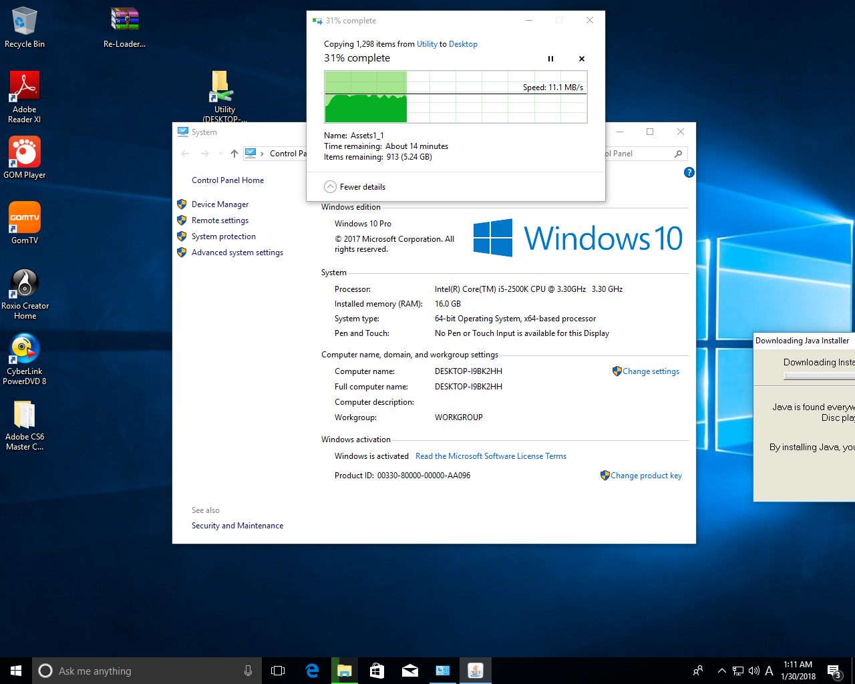Open the System window help icon
Image resolution: width=855 pixels, height=684 pixels.
point(689,172)
